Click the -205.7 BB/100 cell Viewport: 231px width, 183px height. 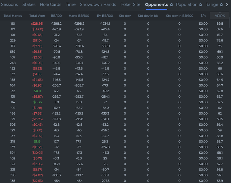click(56, 85)
